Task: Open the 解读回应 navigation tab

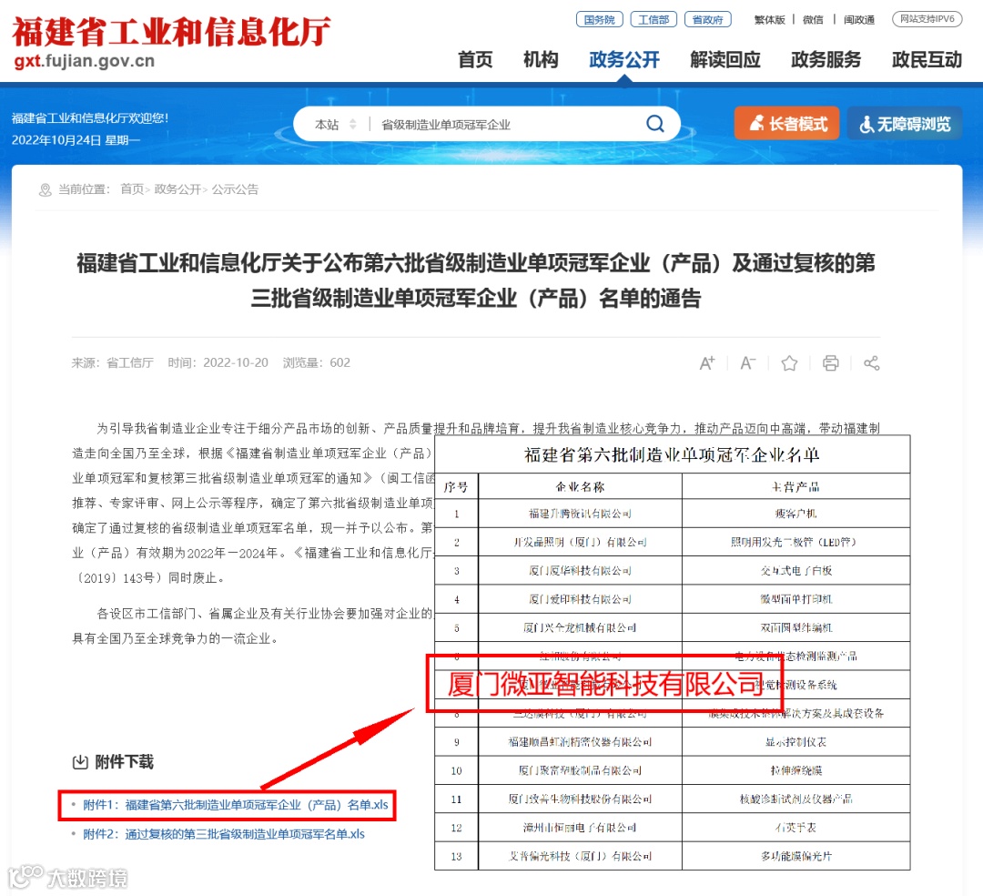Action: coord(725,59)
